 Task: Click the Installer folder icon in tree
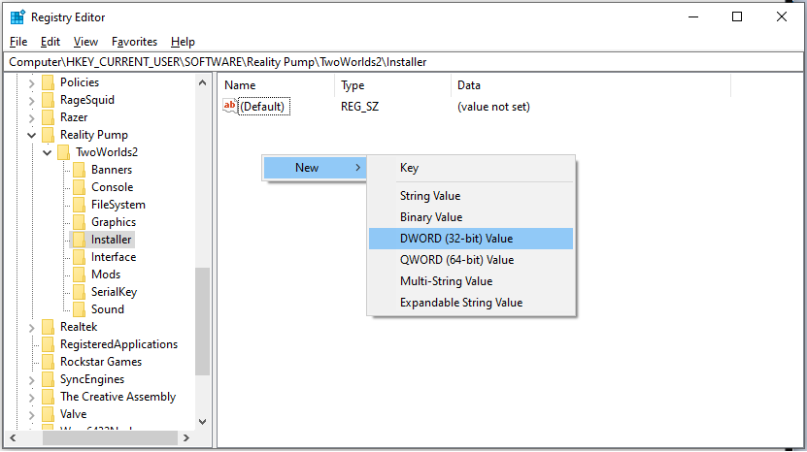tap(80, 240)
